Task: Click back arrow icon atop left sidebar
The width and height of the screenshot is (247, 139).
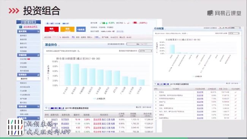Action: pyautogui.click(x=21, y=27)
